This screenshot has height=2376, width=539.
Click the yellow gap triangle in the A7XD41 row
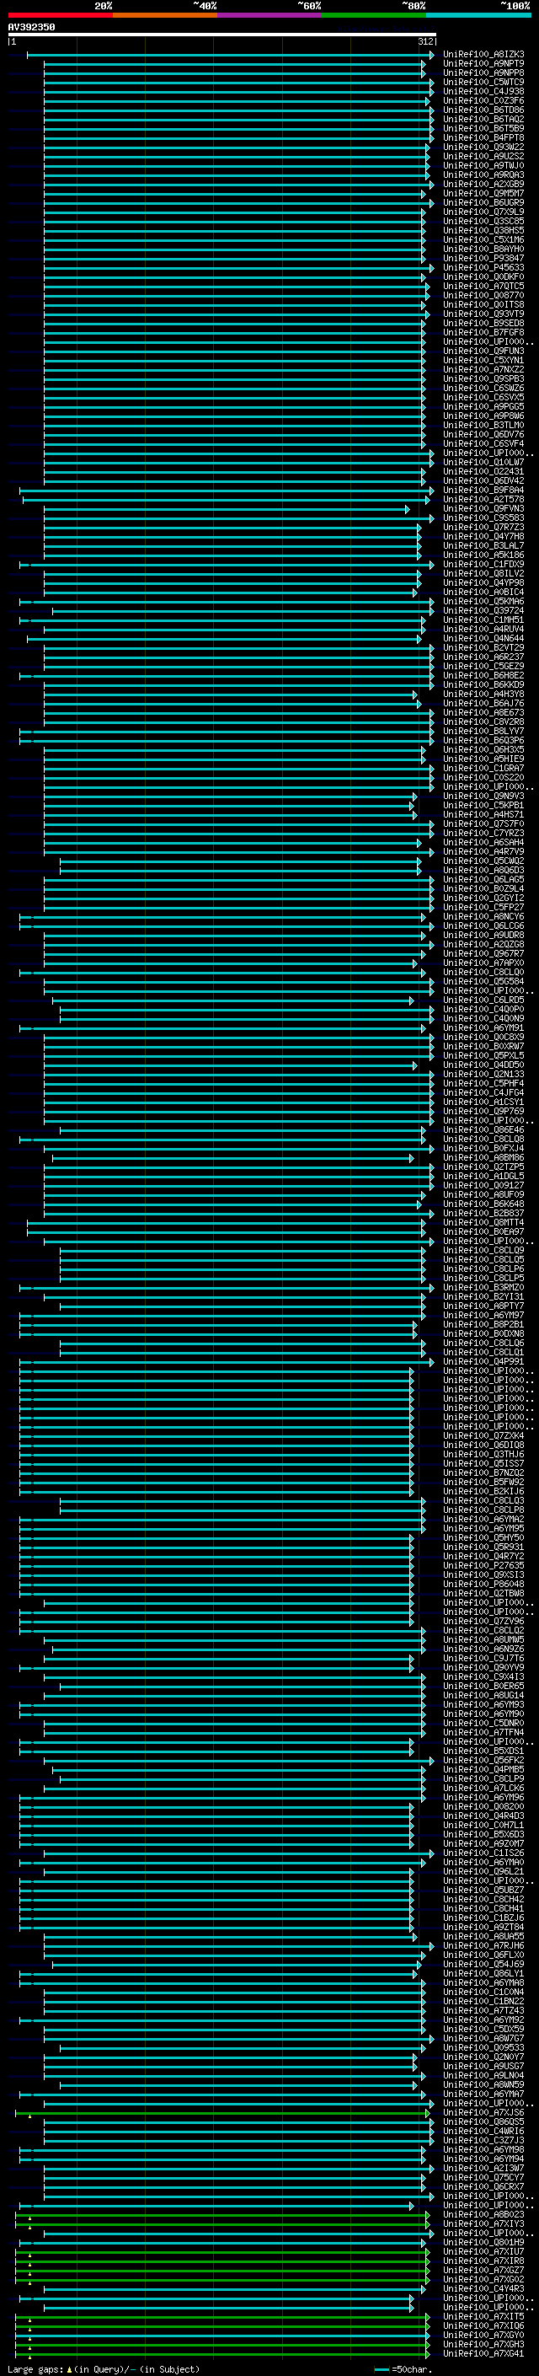point(29,2357)
